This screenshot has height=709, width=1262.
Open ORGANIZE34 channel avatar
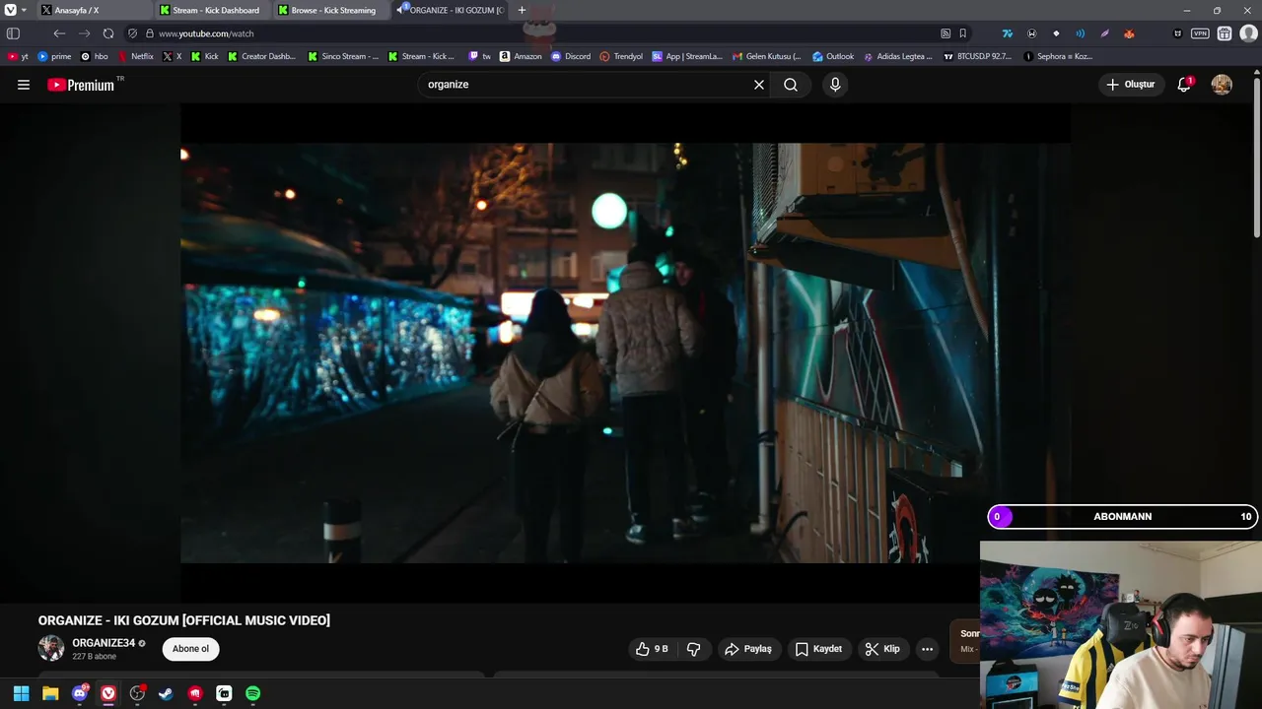pos(51,648)
